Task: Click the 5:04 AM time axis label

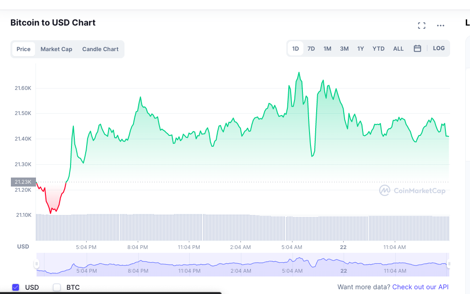Action: tap(292, 247)
